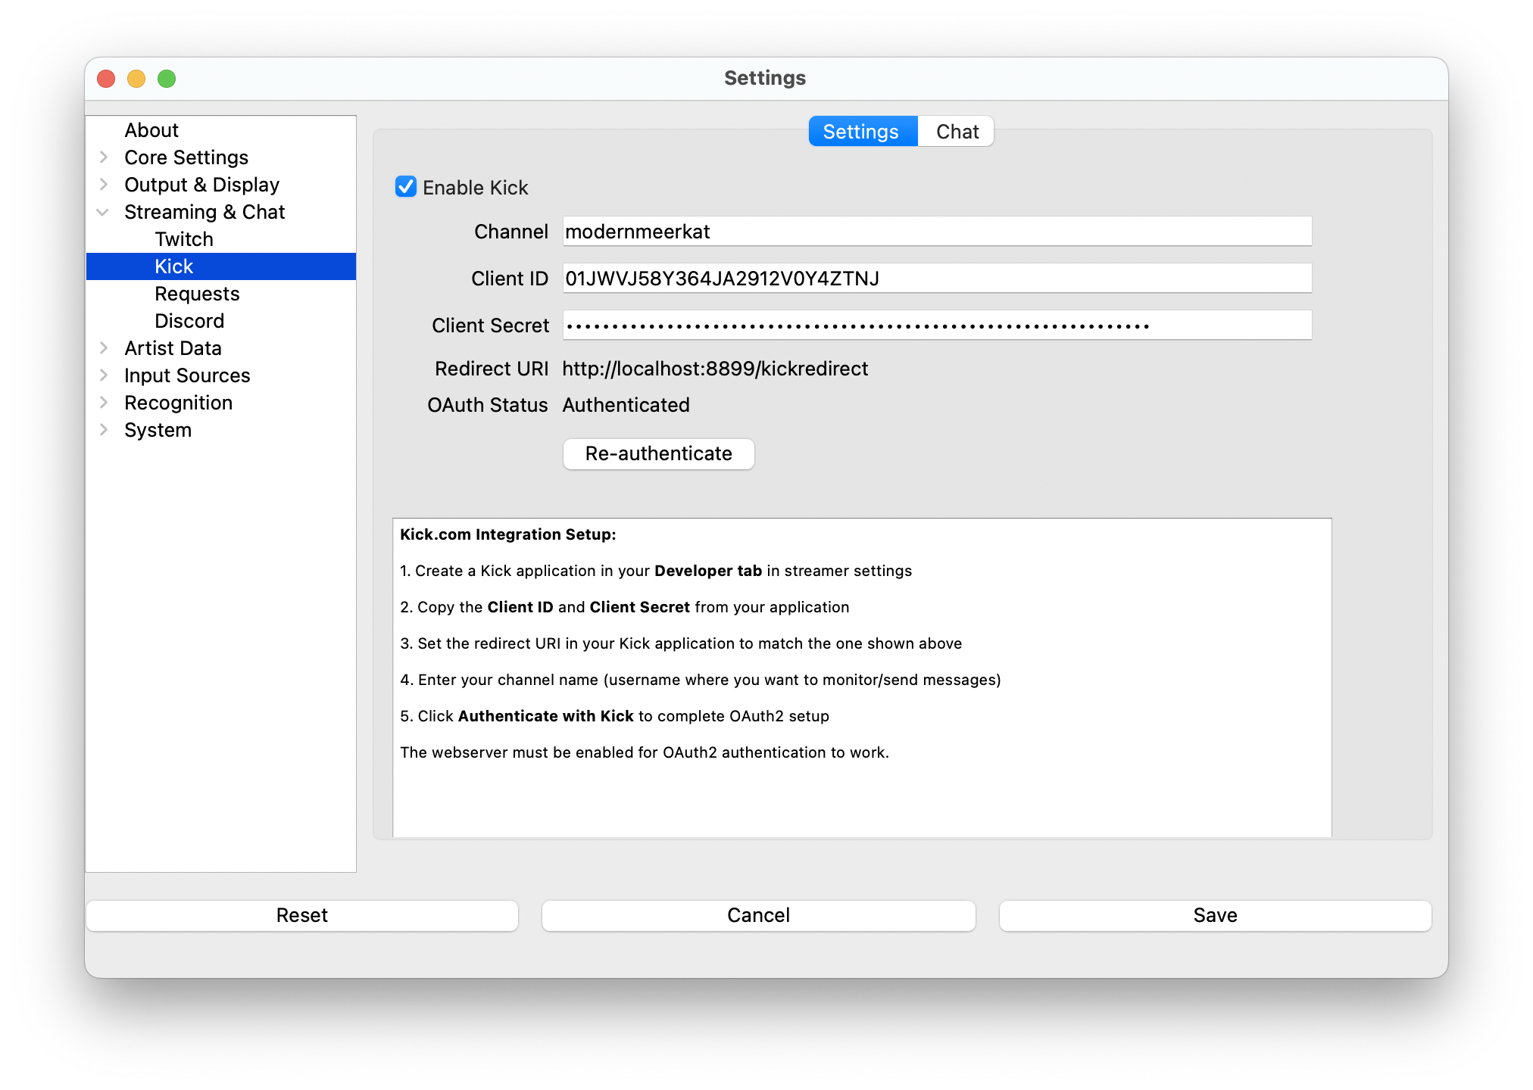This screenshot has width=1533, height=1090.
Task: Click the Save button
Action: click(1214, 915)
